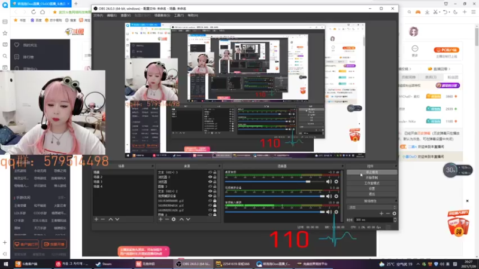Mute the video capture device audio
Image resolution: width=479 pixels, height=269 pixels.
coord(329,196)
